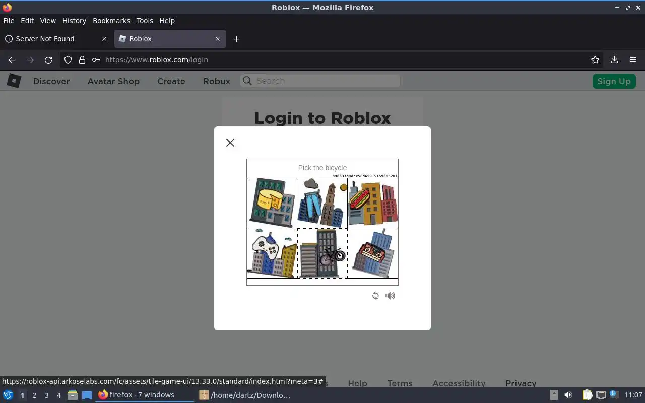Open the clipboard tray icon
This screenshot has width=645, height=403.
click(x=588, y=395)
